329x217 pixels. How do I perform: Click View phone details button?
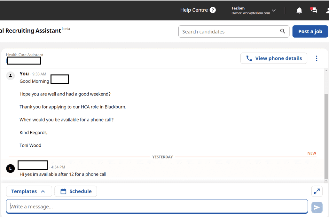[274, 58]
